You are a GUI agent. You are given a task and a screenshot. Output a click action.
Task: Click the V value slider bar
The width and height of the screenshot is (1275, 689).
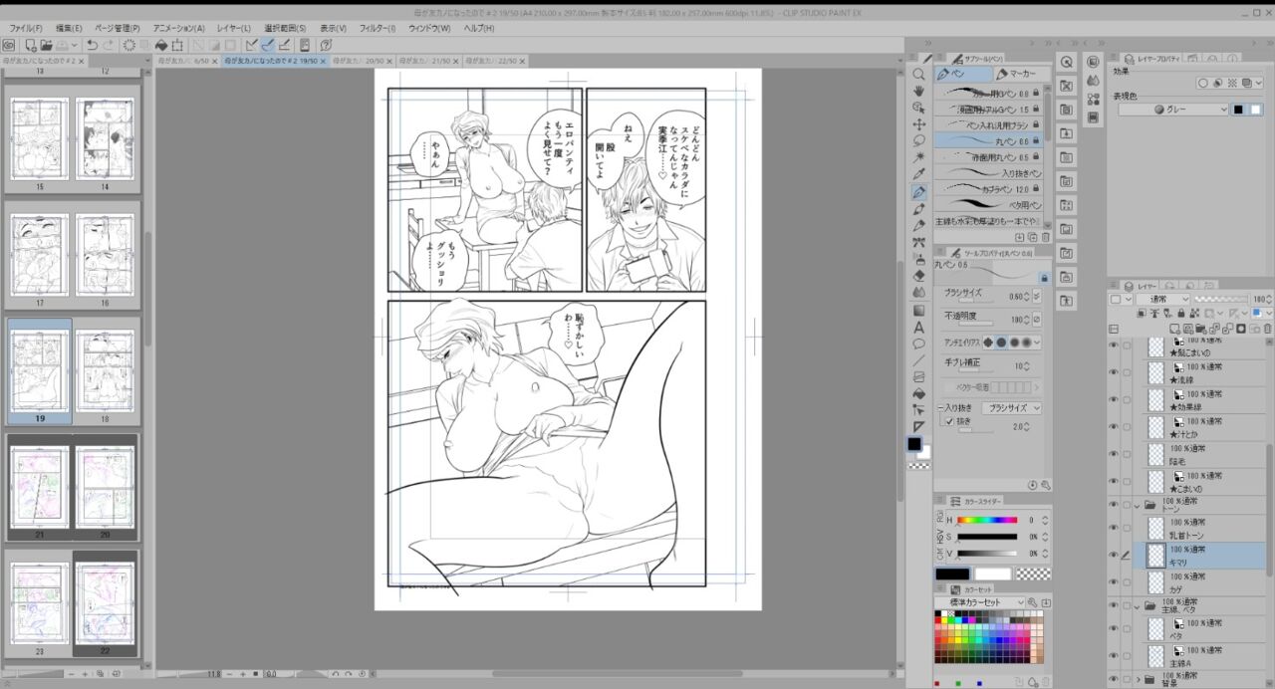[987, 553]
